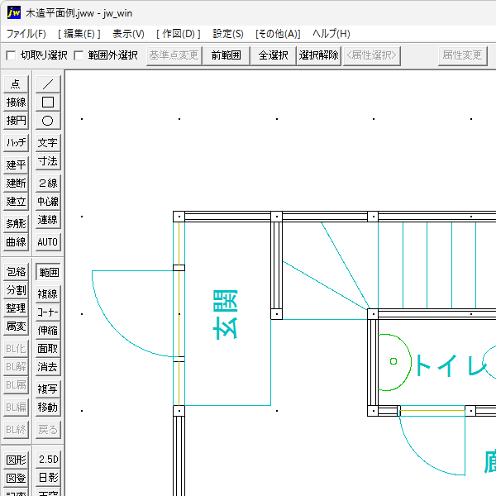Select the 2線 double line tool

[48, 184]
